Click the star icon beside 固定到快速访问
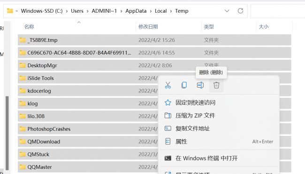 click(x=168, y=103)
